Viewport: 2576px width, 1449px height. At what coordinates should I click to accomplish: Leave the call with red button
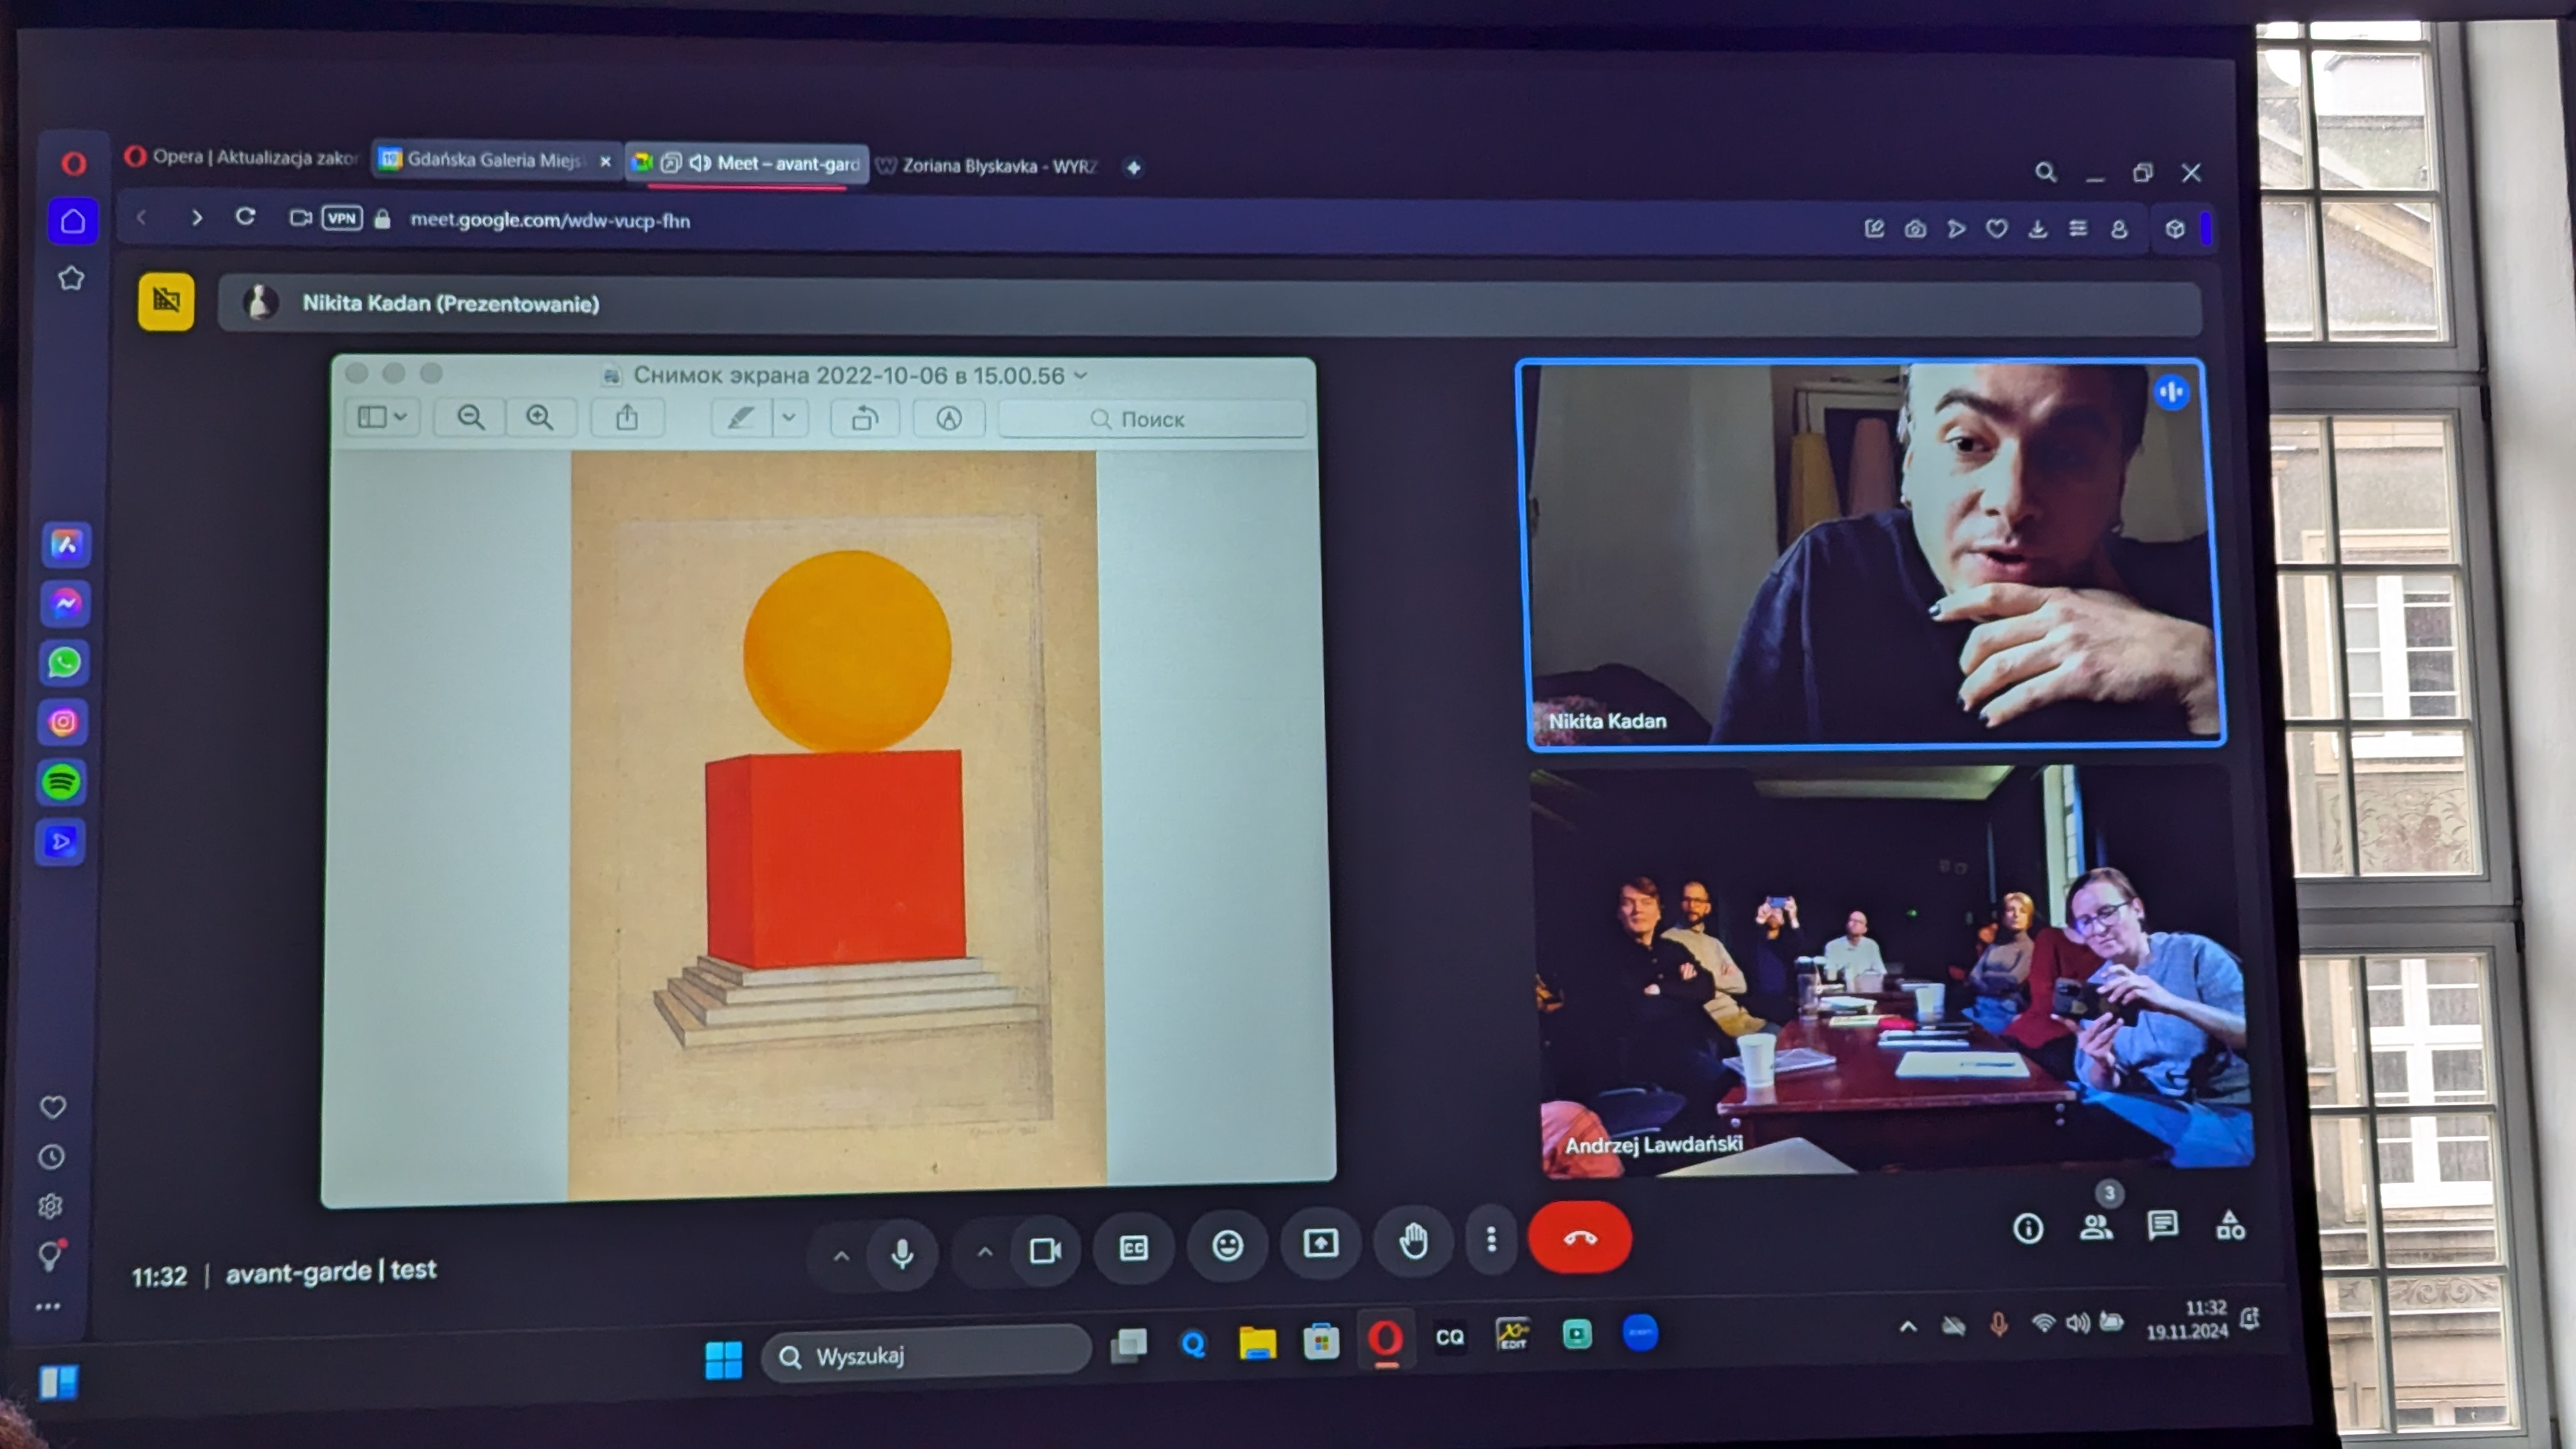(x=1580, y=1237)
